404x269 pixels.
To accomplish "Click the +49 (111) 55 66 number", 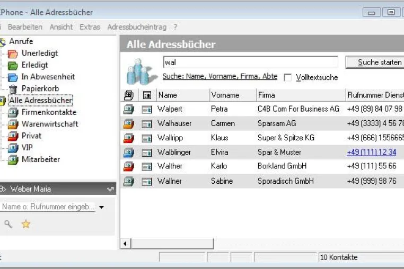I will (372, 166).
